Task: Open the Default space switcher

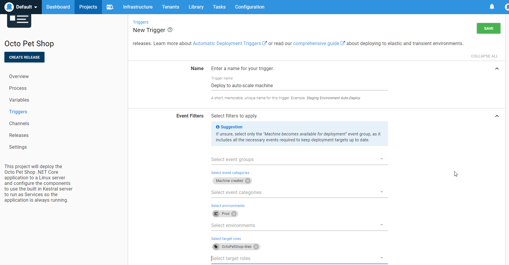Action: pos(21,7)
